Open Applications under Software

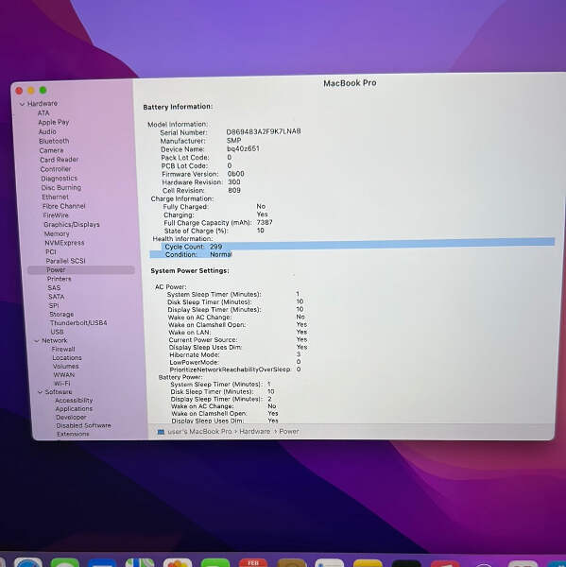(74, 409)
